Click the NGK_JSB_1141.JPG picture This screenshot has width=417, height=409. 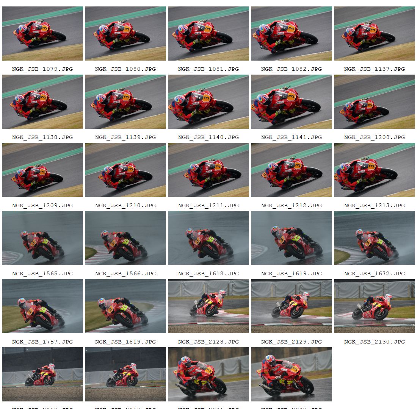(x=292, y=102)
